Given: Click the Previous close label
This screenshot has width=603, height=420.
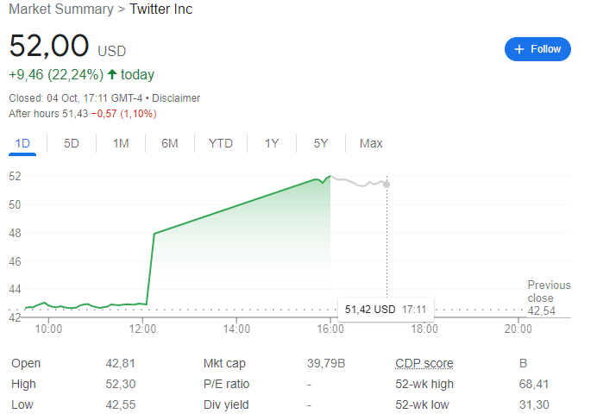Looking at the screenshot, I should click(x=549, y=291).
